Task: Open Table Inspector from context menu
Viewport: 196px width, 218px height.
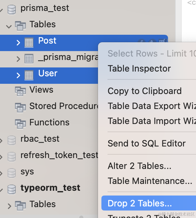Action: [139, 68]
